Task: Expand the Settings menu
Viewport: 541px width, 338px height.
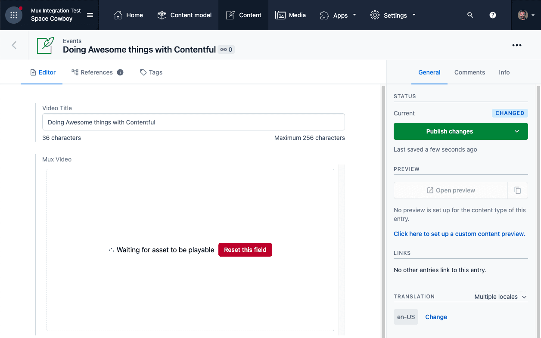Action: 393,15
